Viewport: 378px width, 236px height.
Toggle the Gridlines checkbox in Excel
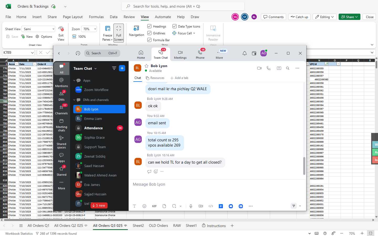149,33
